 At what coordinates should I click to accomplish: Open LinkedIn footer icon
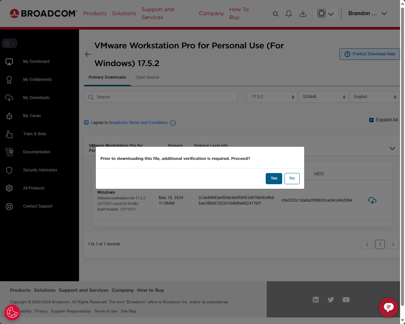[x=316, y=300]
